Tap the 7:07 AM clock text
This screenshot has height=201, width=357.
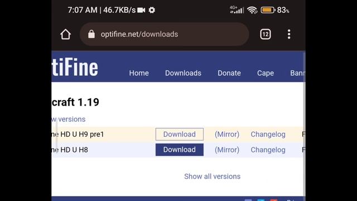coord(83,10)
